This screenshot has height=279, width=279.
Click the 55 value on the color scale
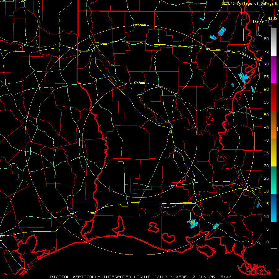pyautogui.click(x=266, y=102)
